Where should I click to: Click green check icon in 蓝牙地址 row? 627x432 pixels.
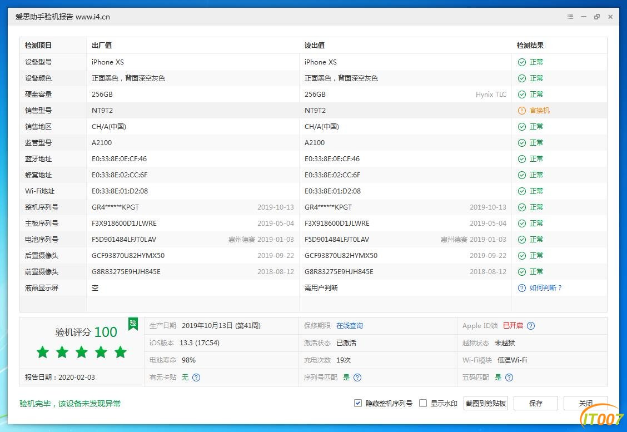pos(522,159)
